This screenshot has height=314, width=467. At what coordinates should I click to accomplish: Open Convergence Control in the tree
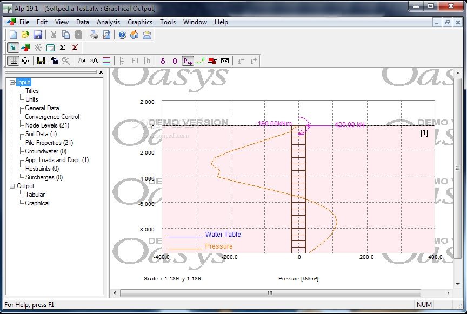pyautogui.click(x=52, y=117)
